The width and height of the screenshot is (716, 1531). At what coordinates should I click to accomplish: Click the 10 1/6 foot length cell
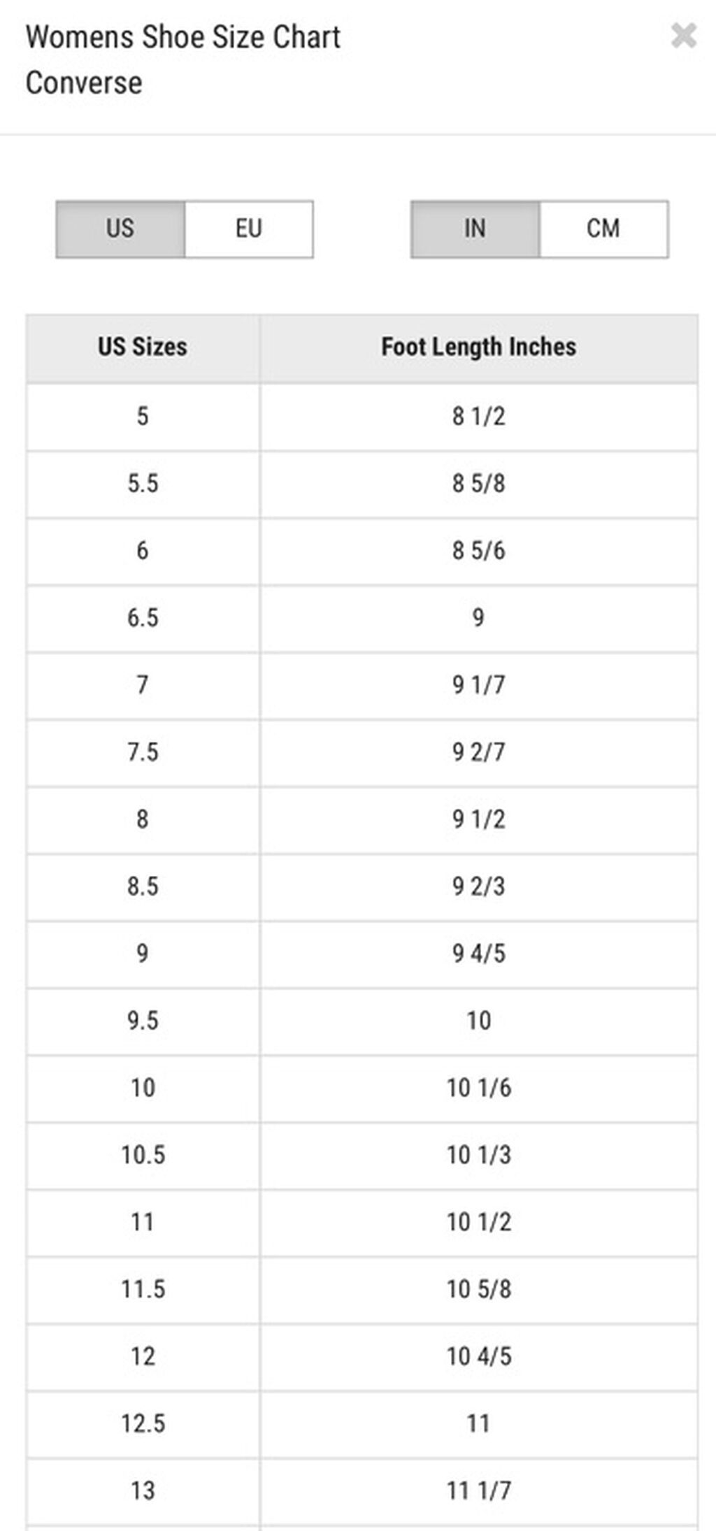(x=479, y=1088)
